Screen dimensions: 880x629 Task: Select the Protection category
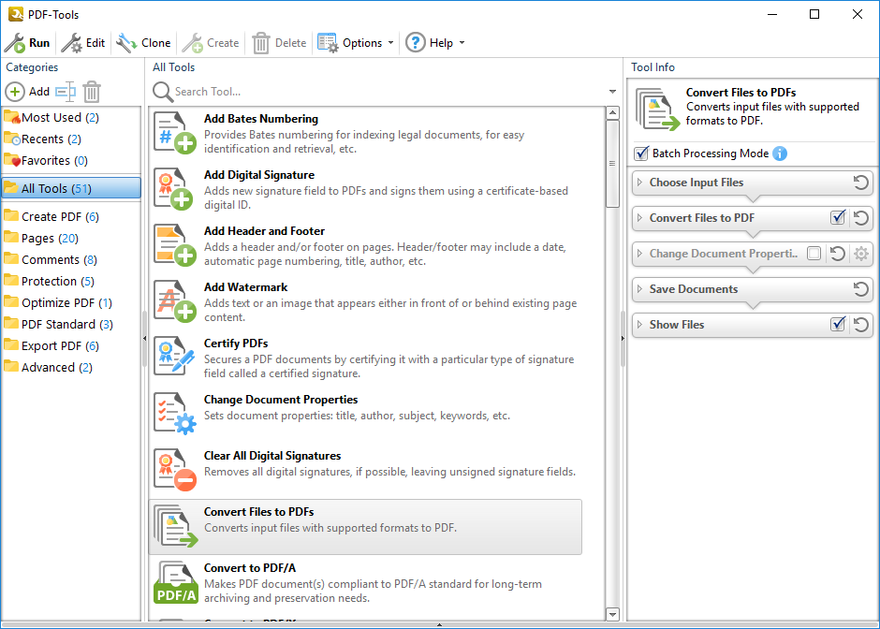pos(50,281)
